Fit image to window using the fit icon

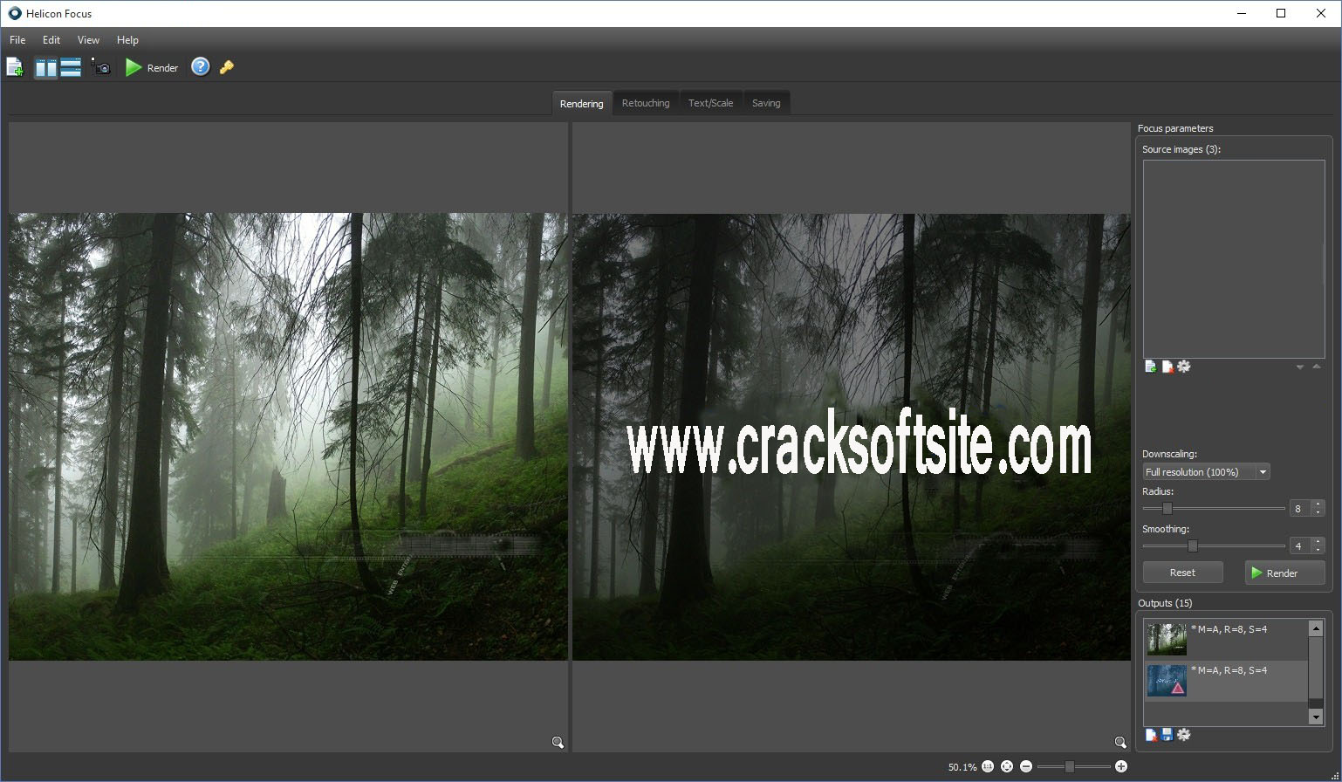click(1007, 766)
